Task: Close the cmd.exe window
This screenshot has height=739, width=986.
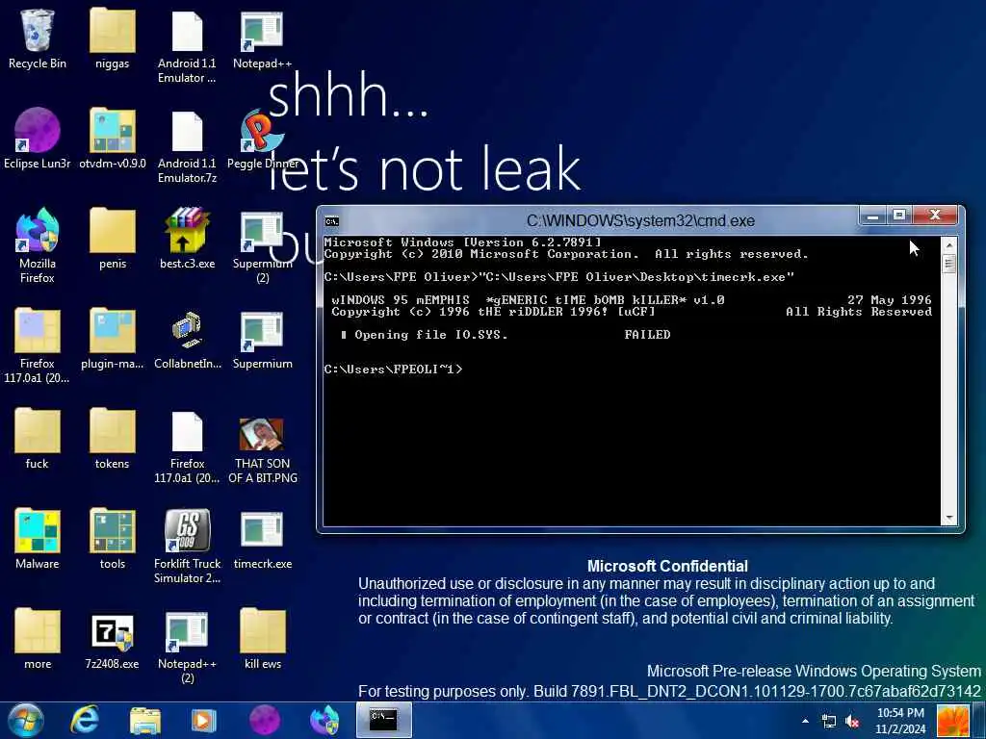Action: coord(935,217)
